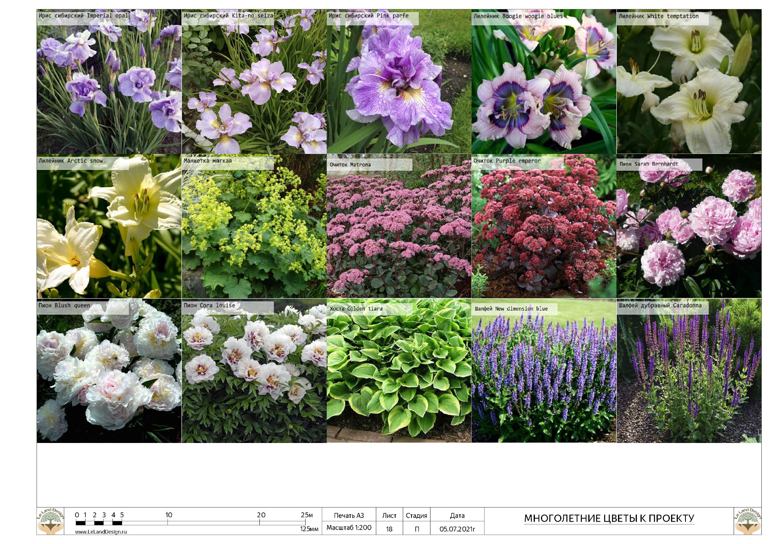Screen dimensions: 771x544
Task: Open the www.LeLandDesign.ru link
Action: point(101,532)
